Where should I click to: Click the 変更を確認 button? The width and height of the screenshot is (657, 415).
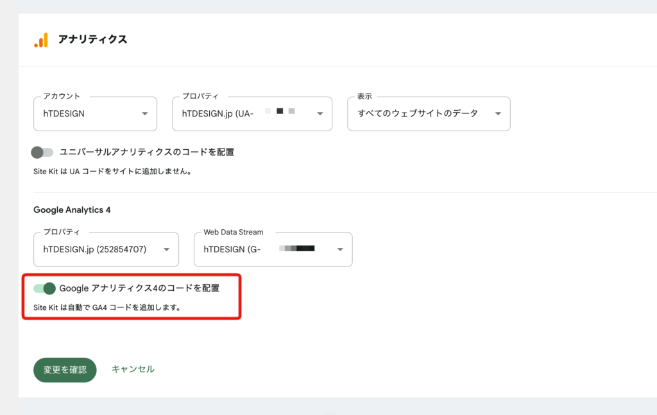pos(65,370)
